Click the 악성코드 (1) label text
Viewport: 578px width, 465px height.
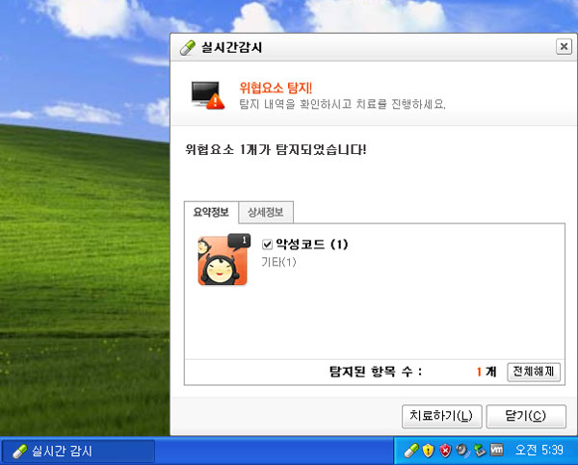click(x=311, y=245)
